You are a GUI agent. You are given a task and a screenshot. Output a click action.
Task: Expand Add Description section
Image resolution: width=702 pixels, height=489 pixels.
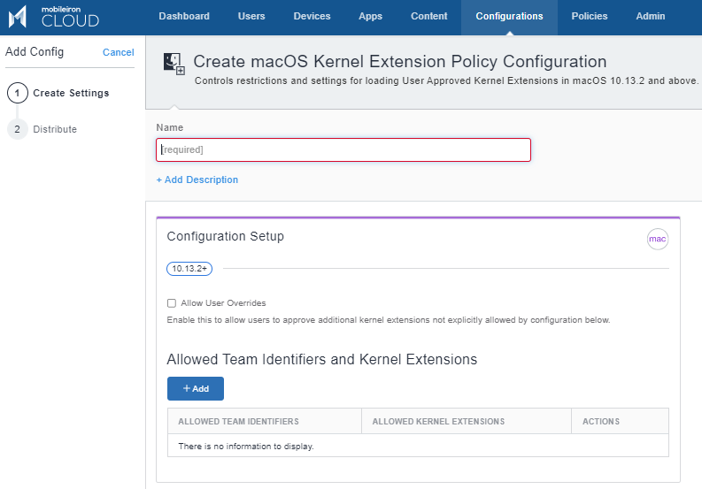click(197, 180)
